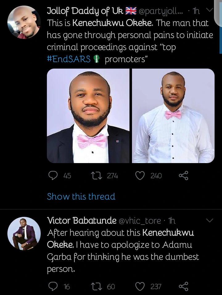Reply to Jollof Daddy's tweet

point(53,176)
